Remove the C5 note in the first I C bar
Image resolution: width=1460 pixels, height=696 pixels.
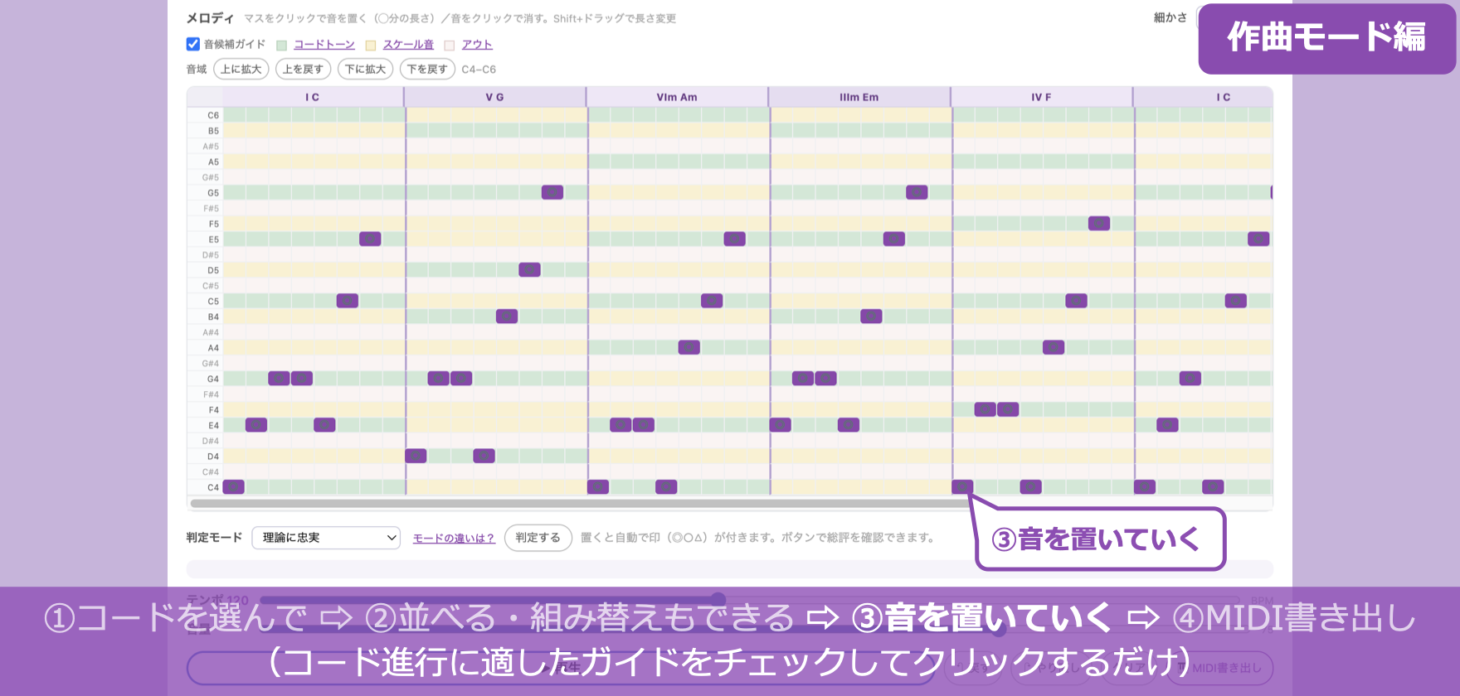(348, 301)
